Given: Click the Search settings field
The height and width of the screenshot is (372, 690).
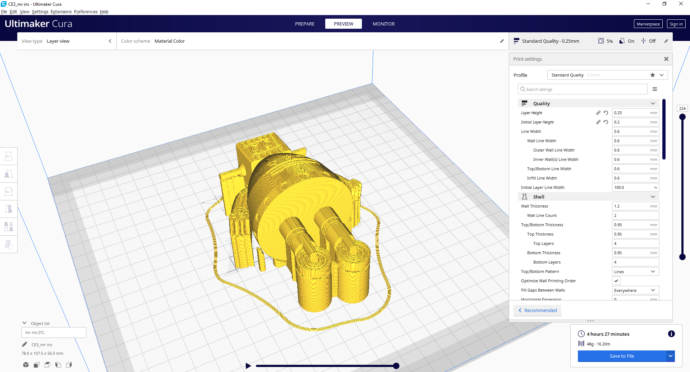Looking at the screenshot, I should [x=583, y=89].
